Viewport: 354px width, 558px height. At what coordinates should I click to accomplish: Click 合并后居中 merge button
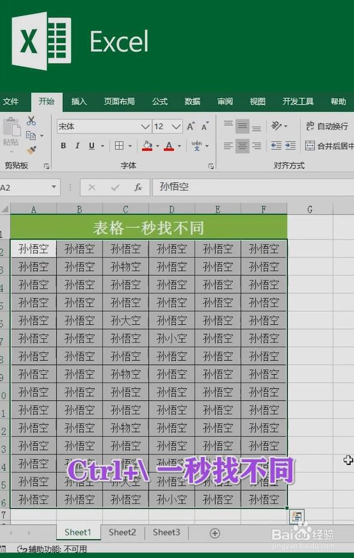pyautogui.click(x=330, y=146)
